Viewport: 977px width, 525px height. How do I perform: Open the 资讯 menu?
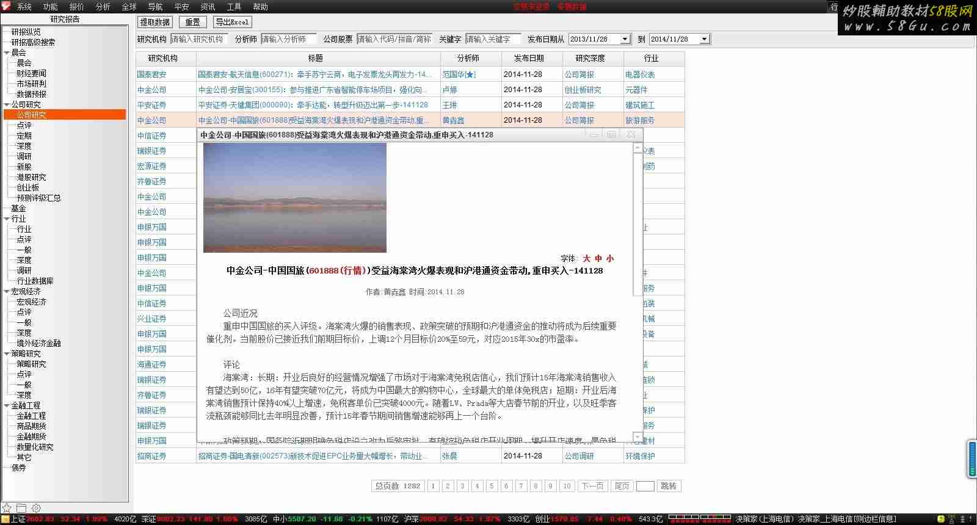pos(208,7)
